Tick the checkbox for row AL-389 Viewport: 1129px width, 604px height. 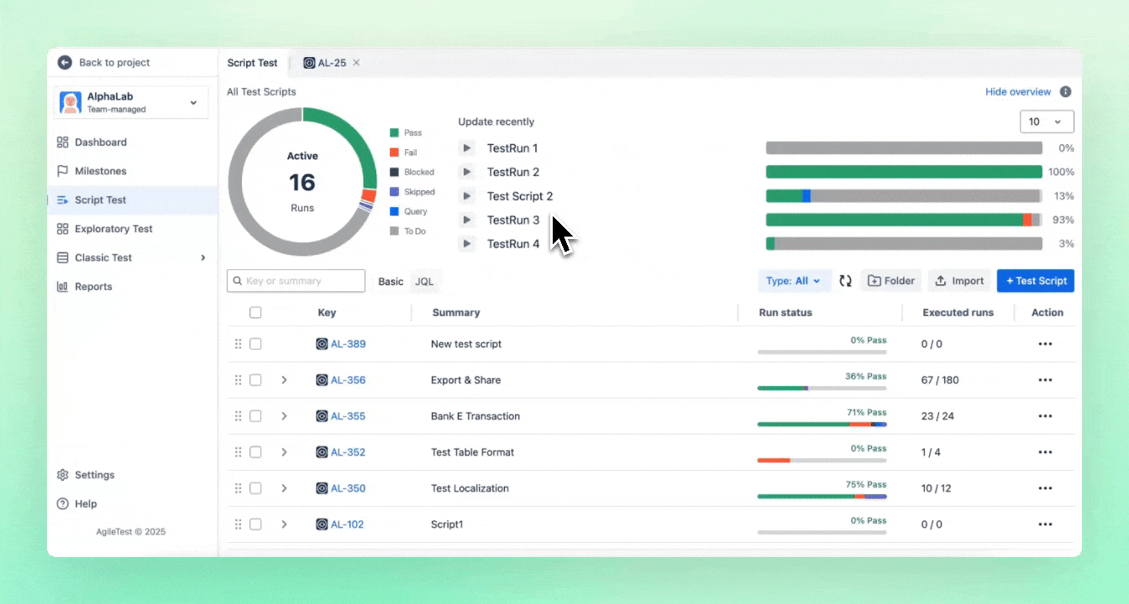[255, 343]
